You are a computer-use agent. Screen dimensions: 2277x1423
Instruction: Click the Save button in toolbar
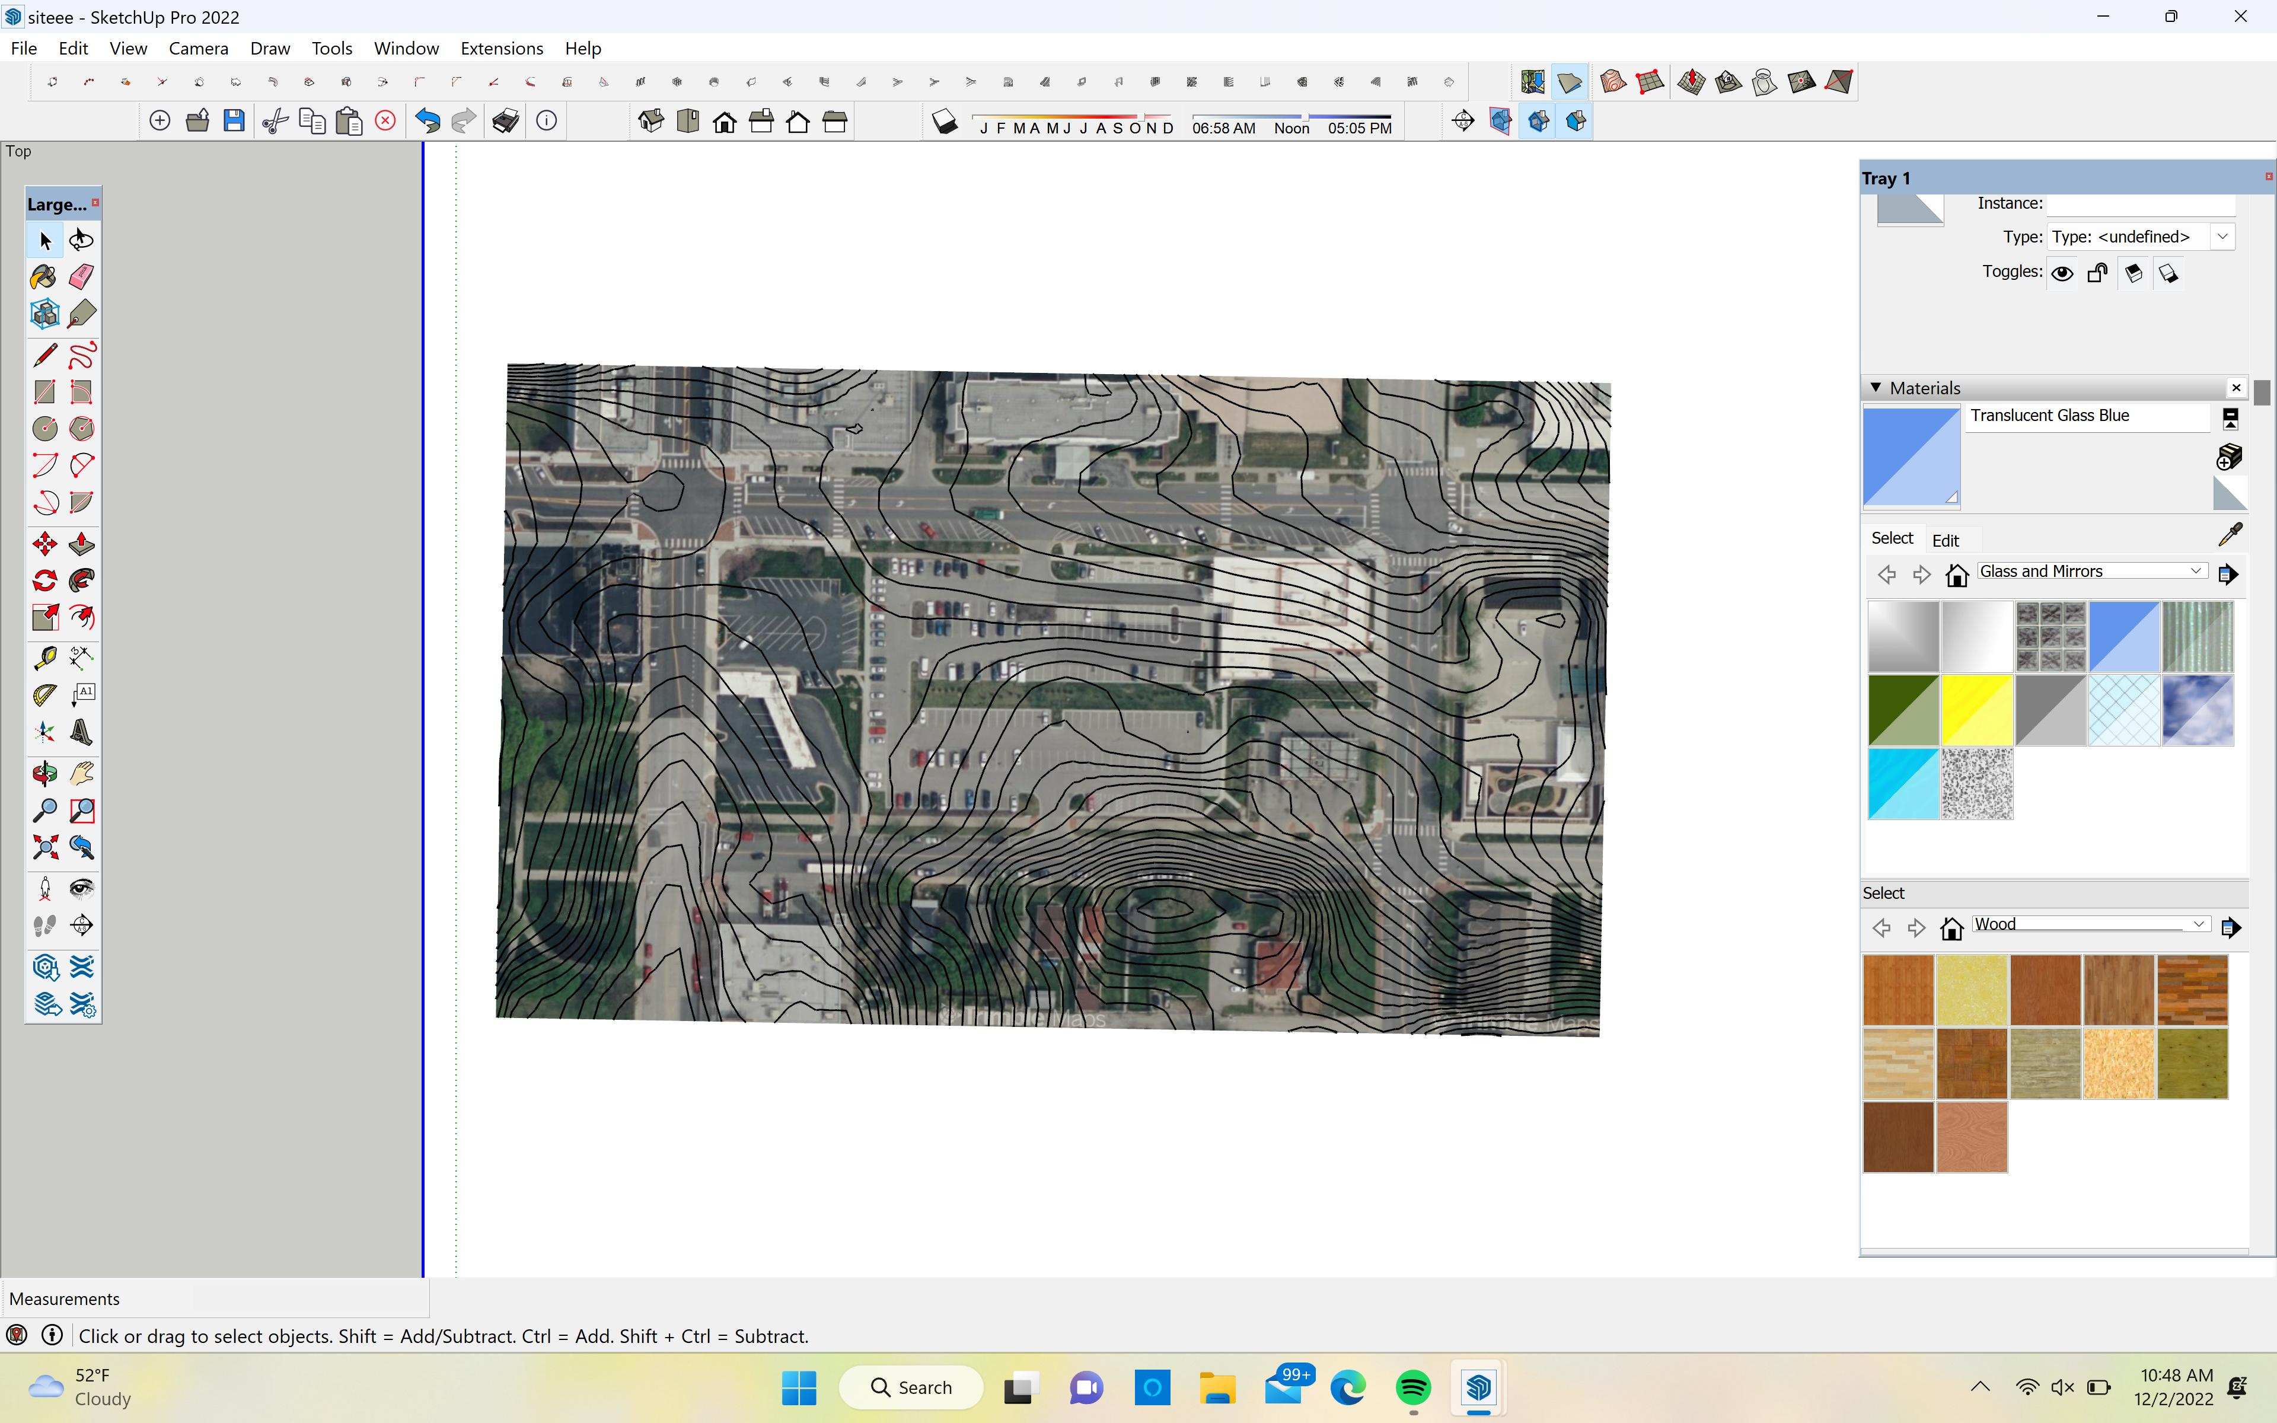[234, 120]
